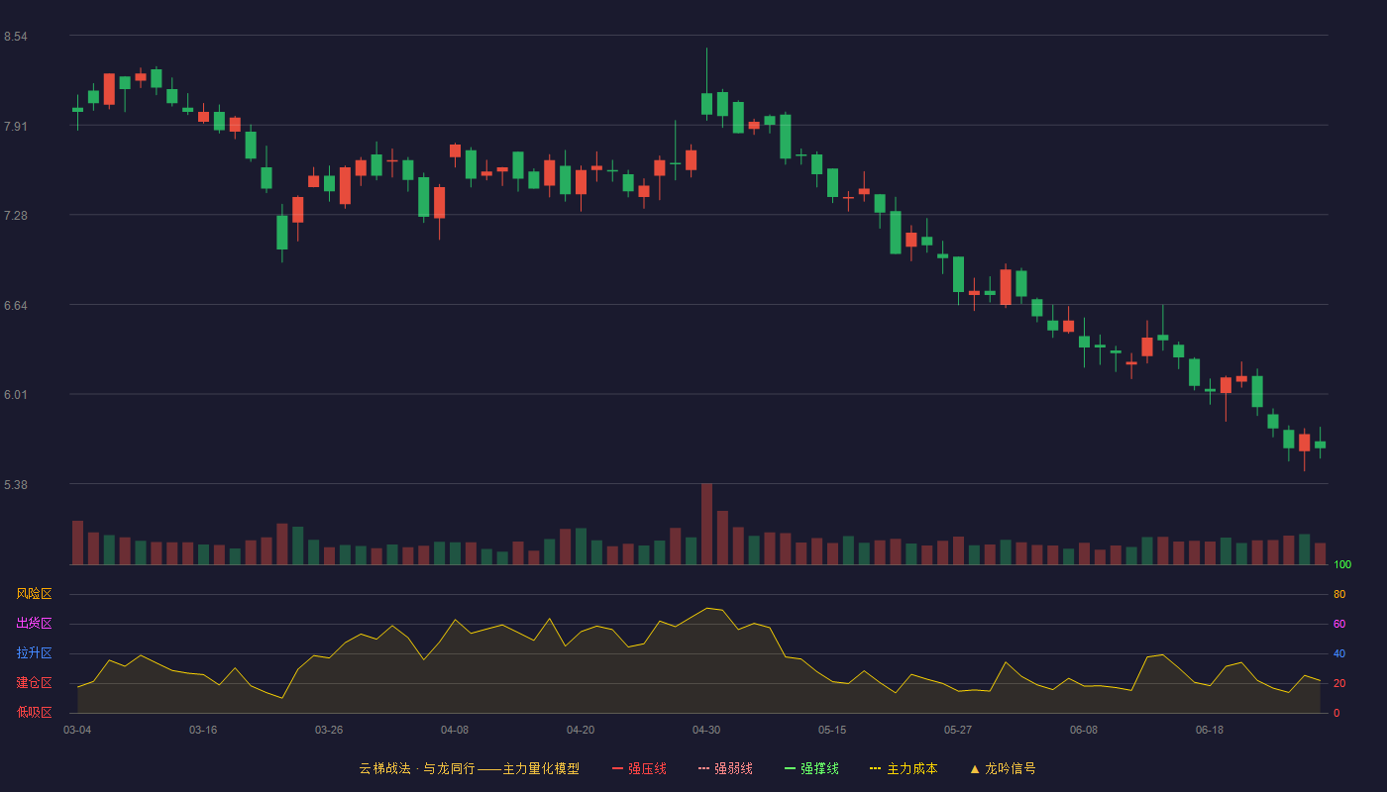1387x792 pixels.
Task: Click the 06-08 date label
Action: pos(1084,730)
